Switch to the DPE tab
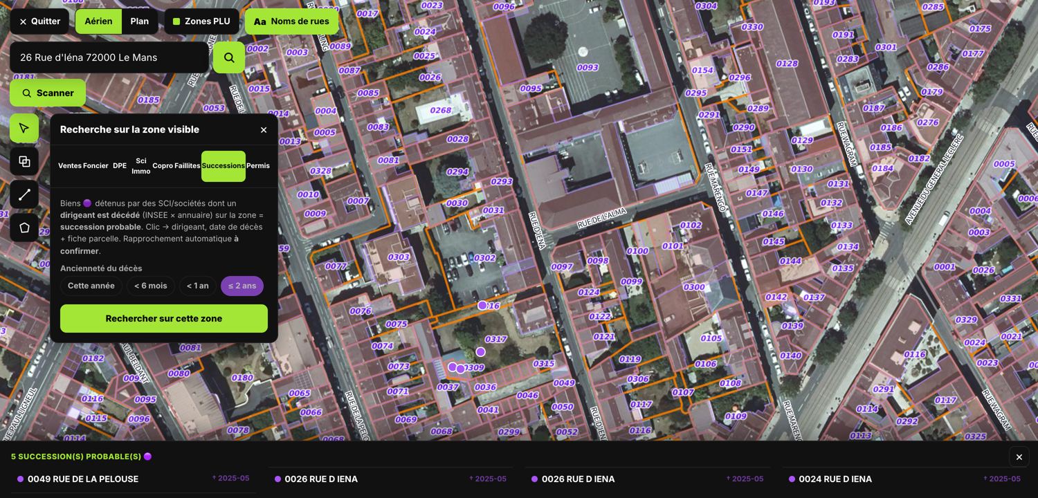The width and height of the screenshot is (1038, 498). (120, 166)
